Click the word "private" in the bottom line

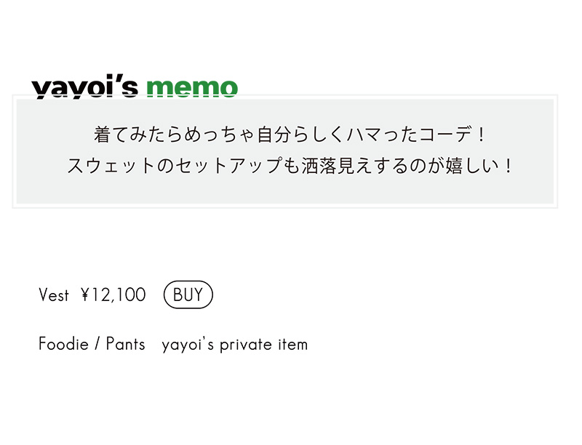(246, 345)
